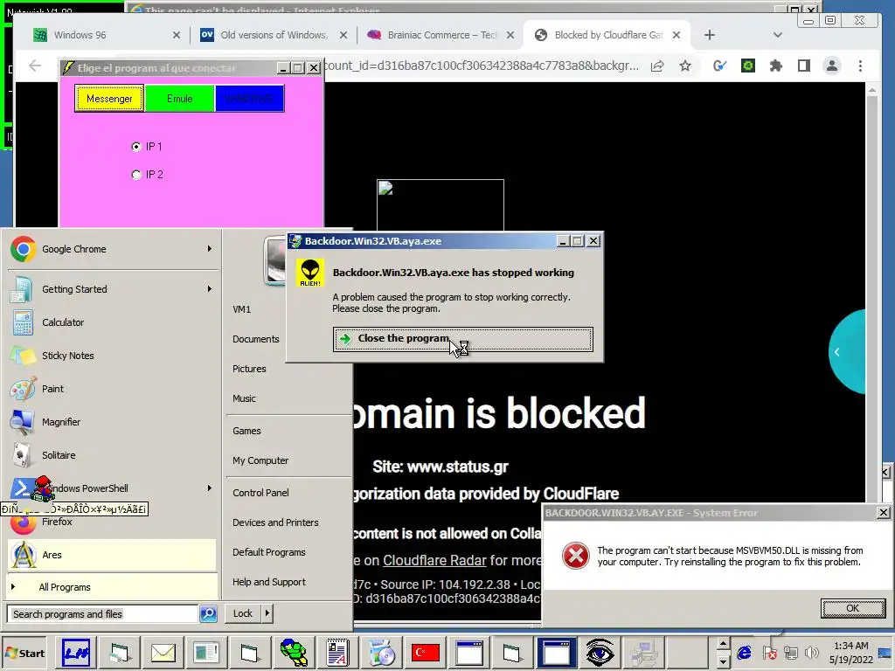Open Chrome profile avatar icon
895x671 pixels.
[x=832, y=66]
